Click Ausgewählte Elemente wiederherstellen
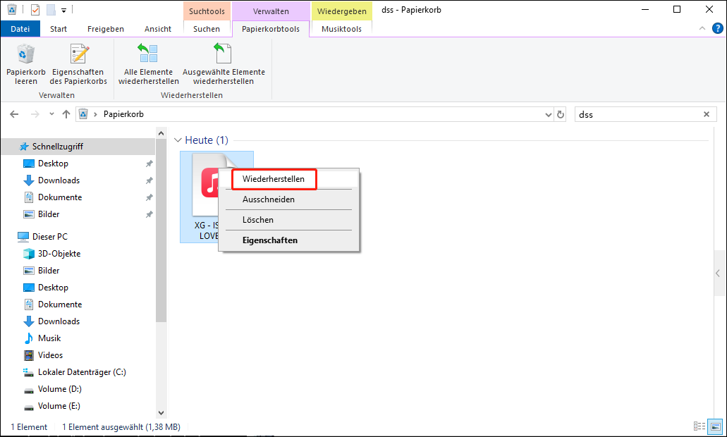 click(x=224, y=64)
